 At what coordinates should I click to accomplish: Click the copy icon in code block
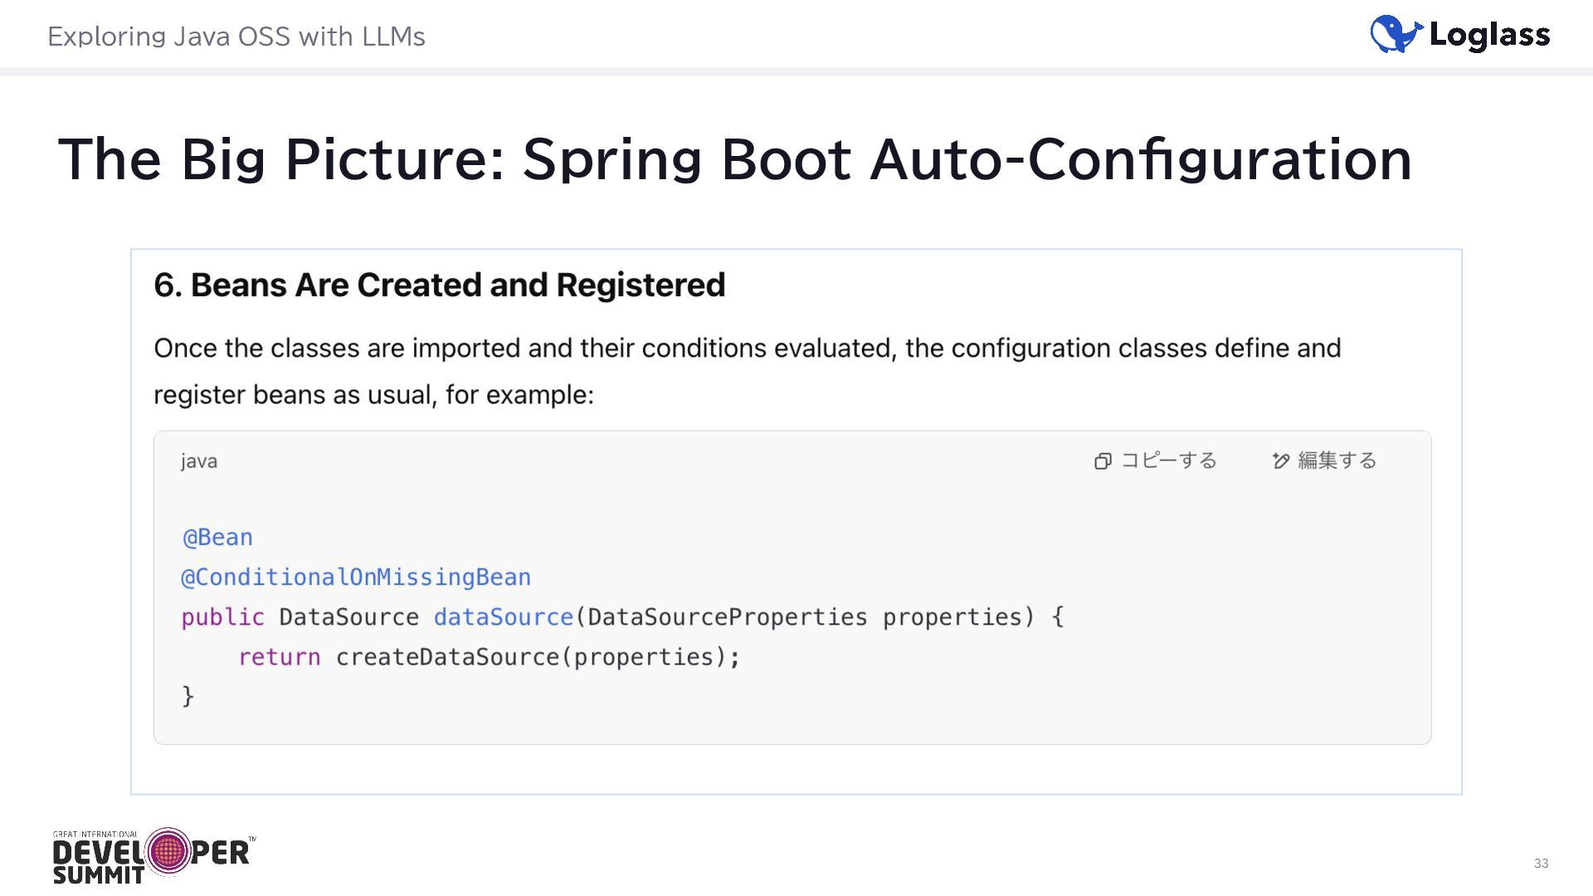[1103, 461]
